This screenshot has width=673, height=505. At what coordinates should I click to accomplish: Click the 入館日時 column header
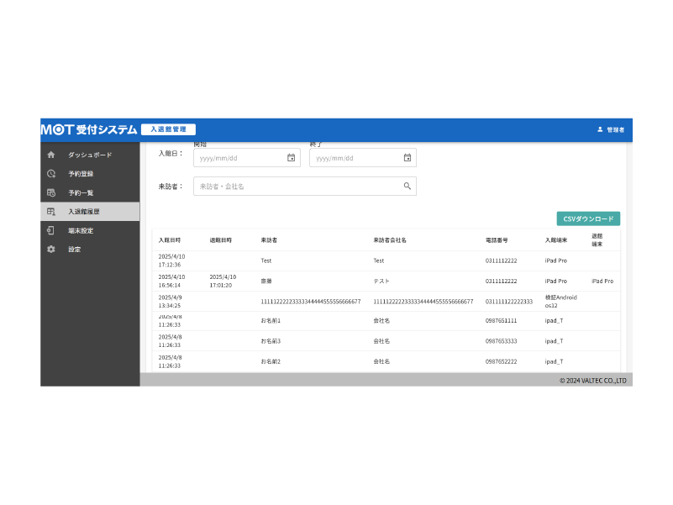pos(170,240)
